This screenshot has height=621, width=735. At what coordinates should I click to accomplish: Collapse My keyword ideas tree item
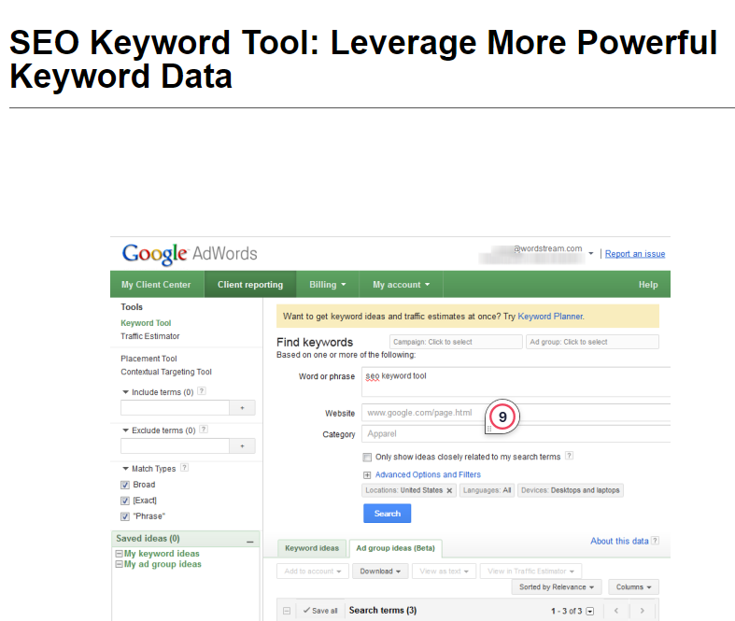pos(119,554)
